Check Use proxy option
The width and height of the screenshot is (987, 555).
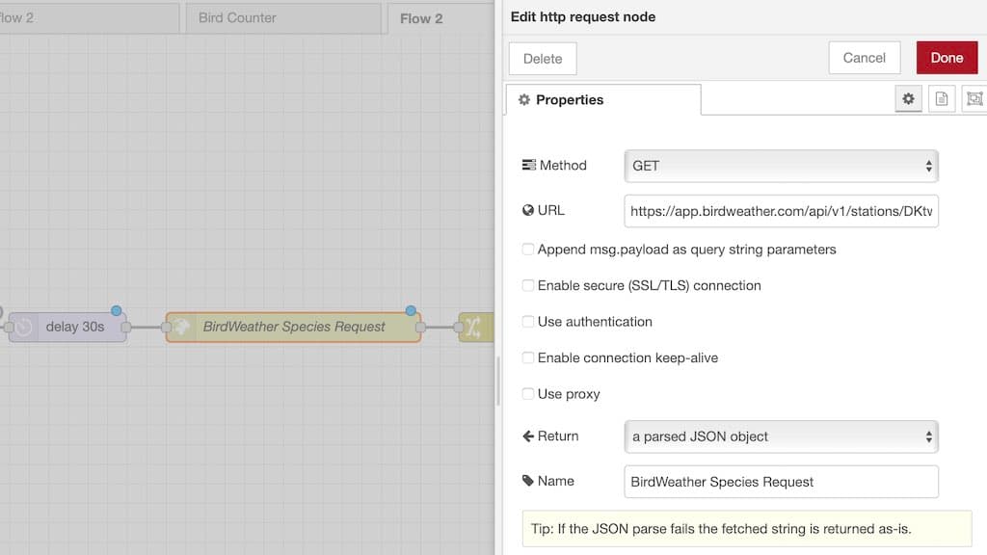[528, 394]
